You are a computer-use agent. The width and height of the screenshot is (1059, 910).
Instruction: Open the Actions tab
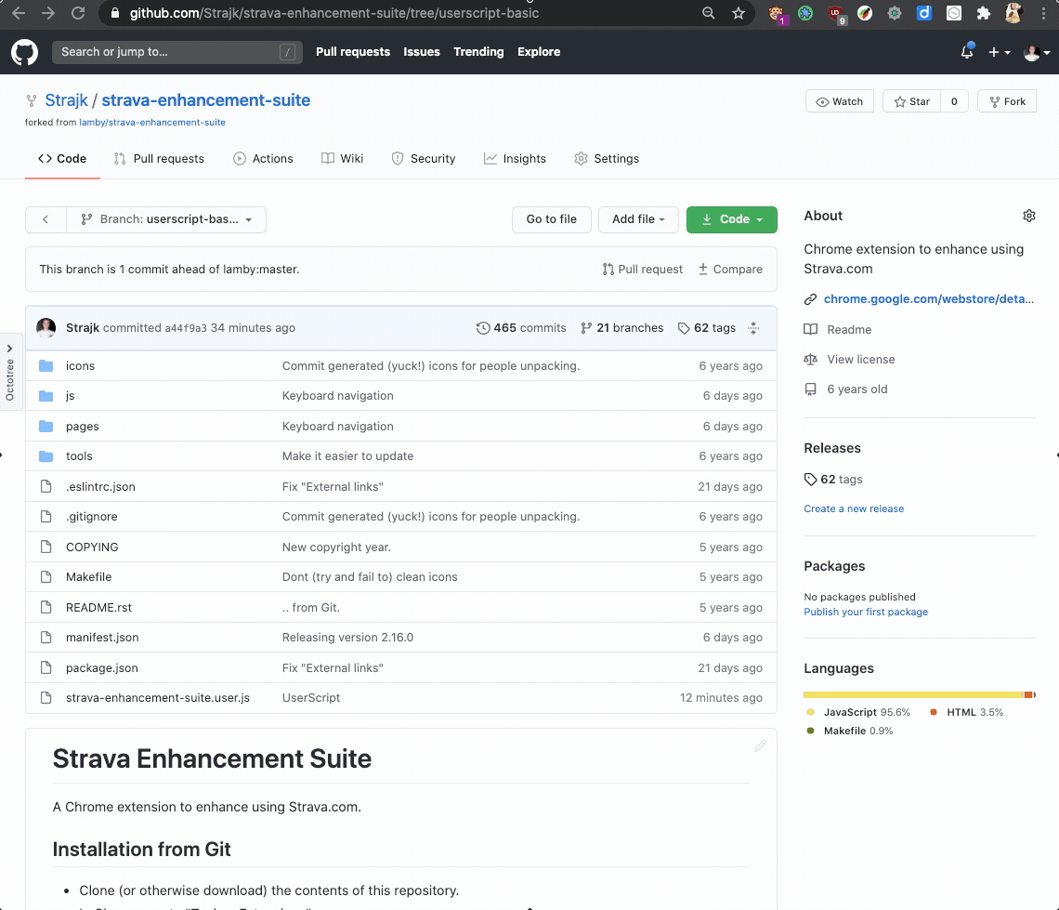click(264, 159)
